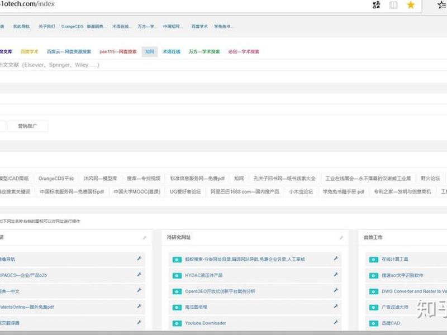Screen dimensions: 447x335
Task: Click the teal eye badge before 南瓜图书馆
Action: [x=177, y=308]
